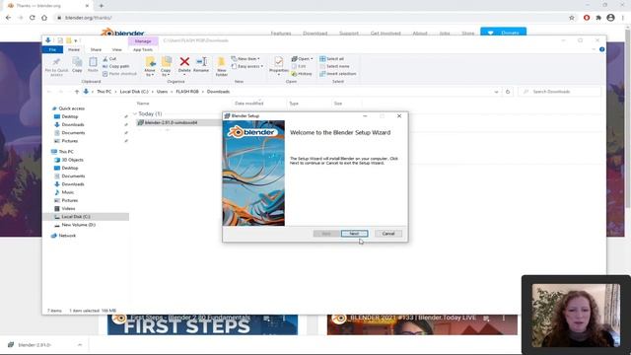This screenshot has height=355, width=631.
Task: Open Desktop under Quick access
Action: pyautogui.click(x=70, y=116)
